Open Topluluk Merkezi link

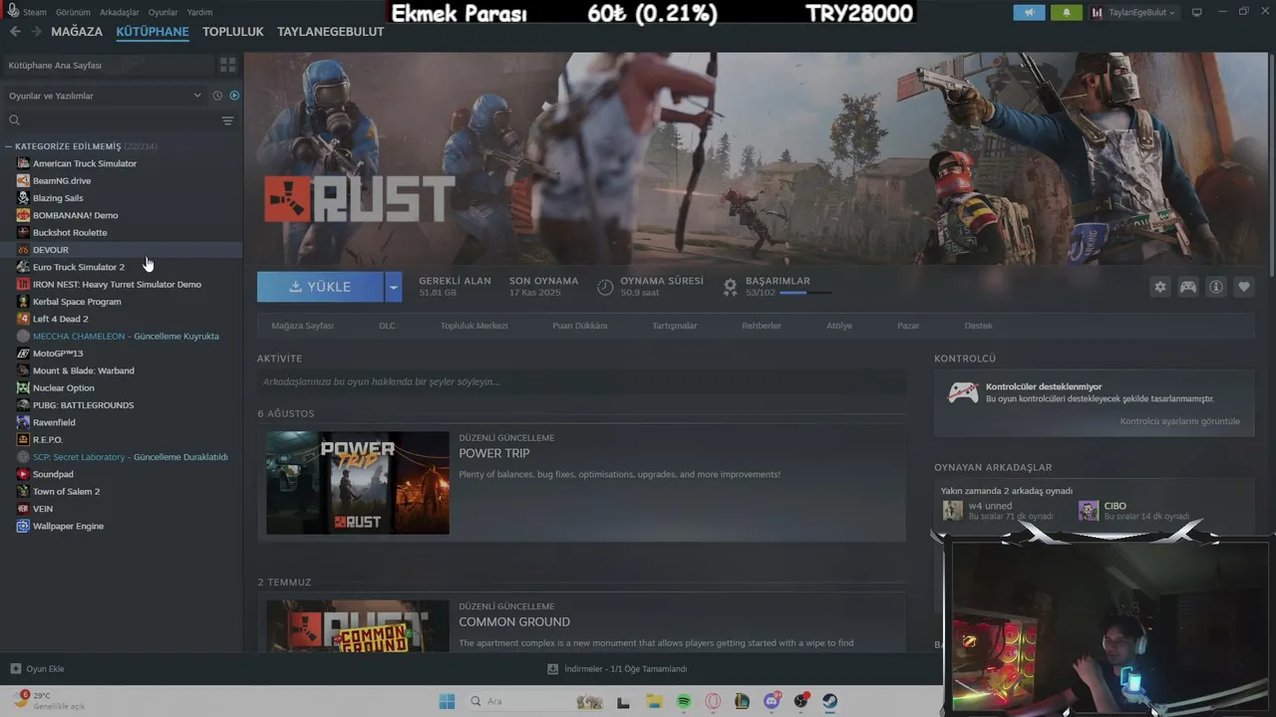click(x=475, y=326)
